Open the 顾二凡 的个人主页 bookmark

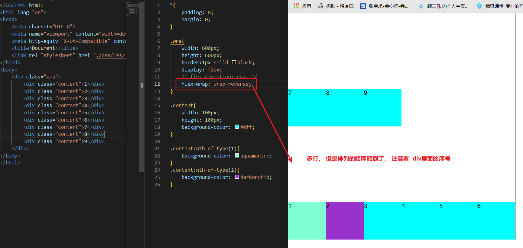447,6
